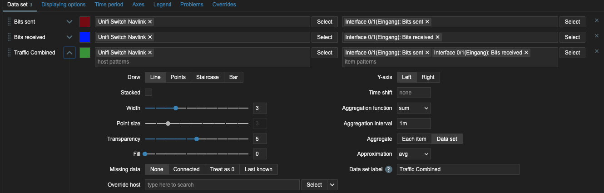
Task: Click Select for Traffic Combined item patterns
Action: tap(572, 53)
